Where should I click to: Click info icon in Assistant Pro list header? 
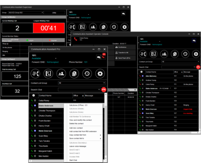click(x=33, y=96)
